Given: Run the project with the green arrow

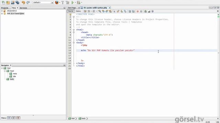Looking at the screenshot, I should point(73,2).
